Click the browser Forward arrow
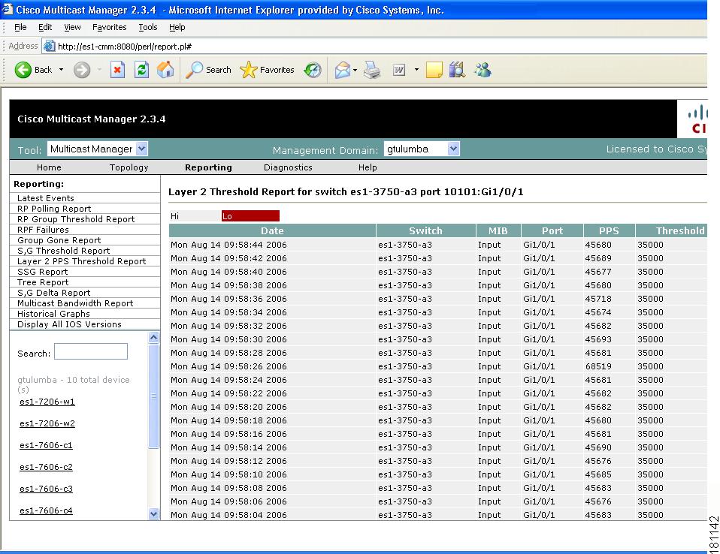 coord(82,70)
